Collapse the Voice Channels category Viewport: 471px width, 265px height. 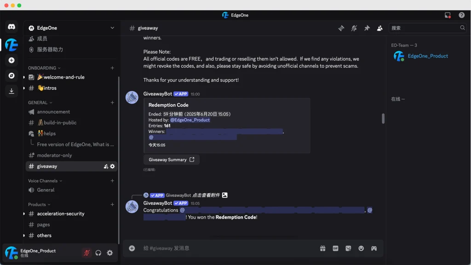coord(45,181)
